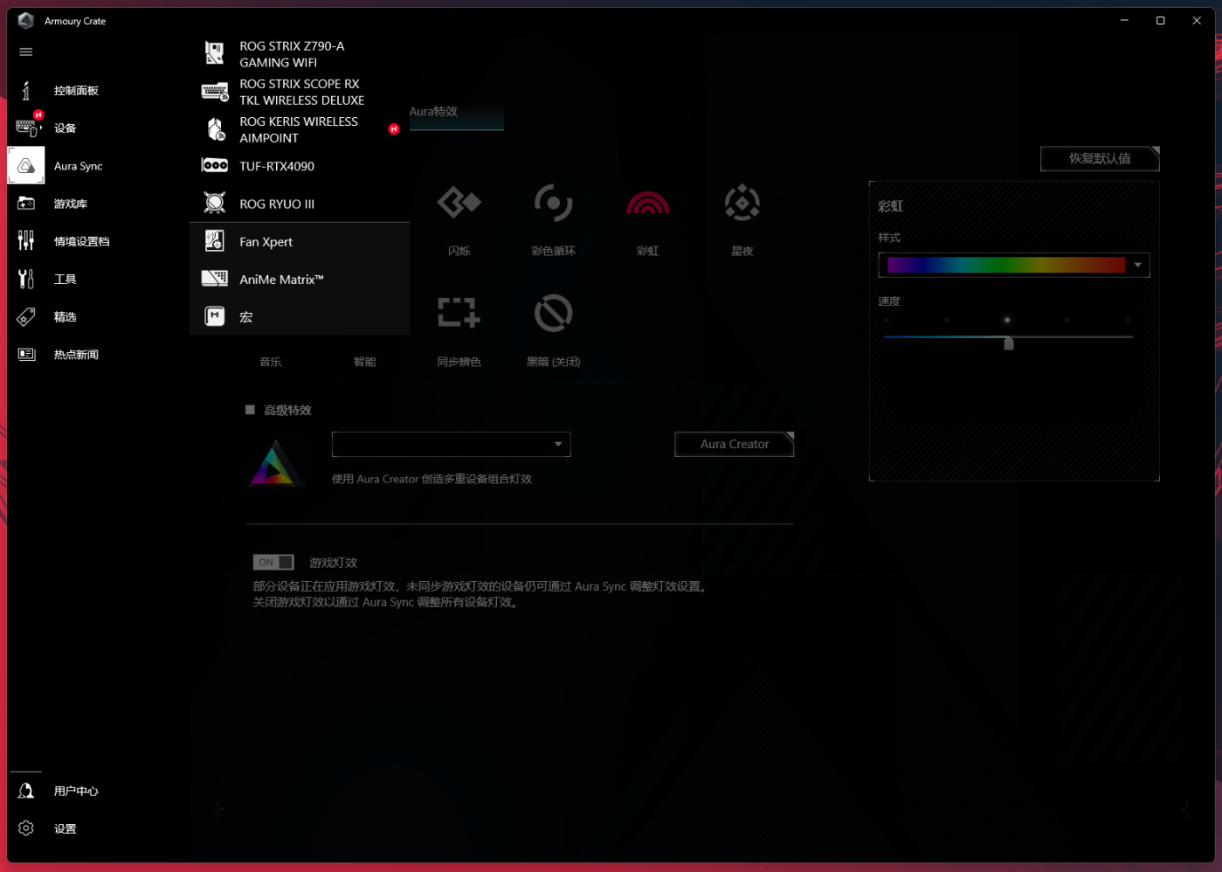Select ROG KERIS WIRELESS AIMPOINT entry
1222x872 pixels.
pyautogui.click(x=300, y=129)
